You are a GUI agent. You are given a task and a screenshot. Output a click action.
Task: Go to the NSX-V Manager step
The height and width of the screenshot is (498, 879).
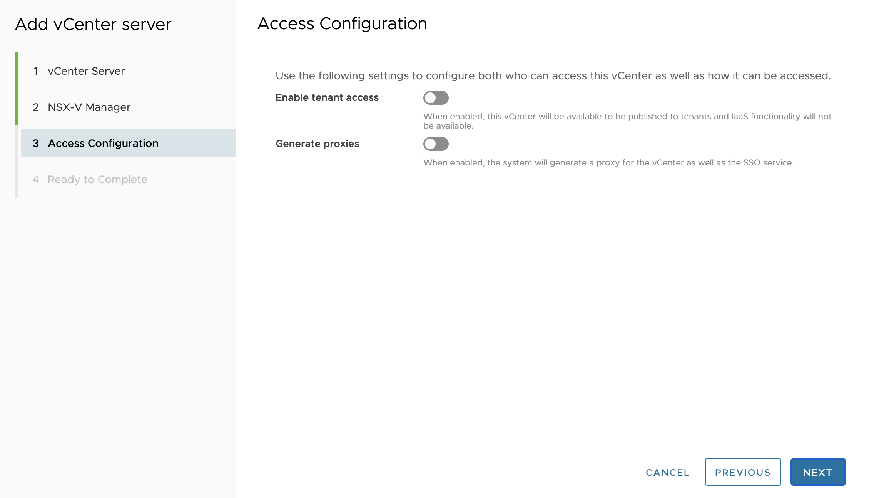click(89, 107)
